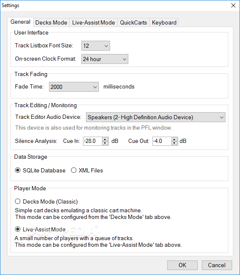Click the Cancel button

pos(217,265)
